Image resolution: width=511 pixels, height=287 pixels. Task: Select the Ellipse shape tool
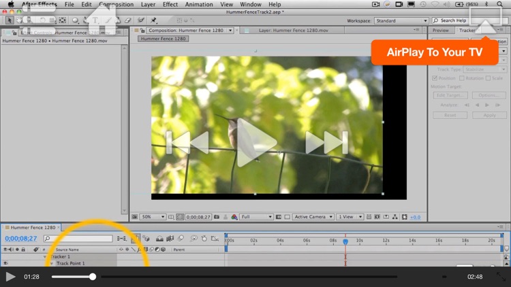click(75, 20)
